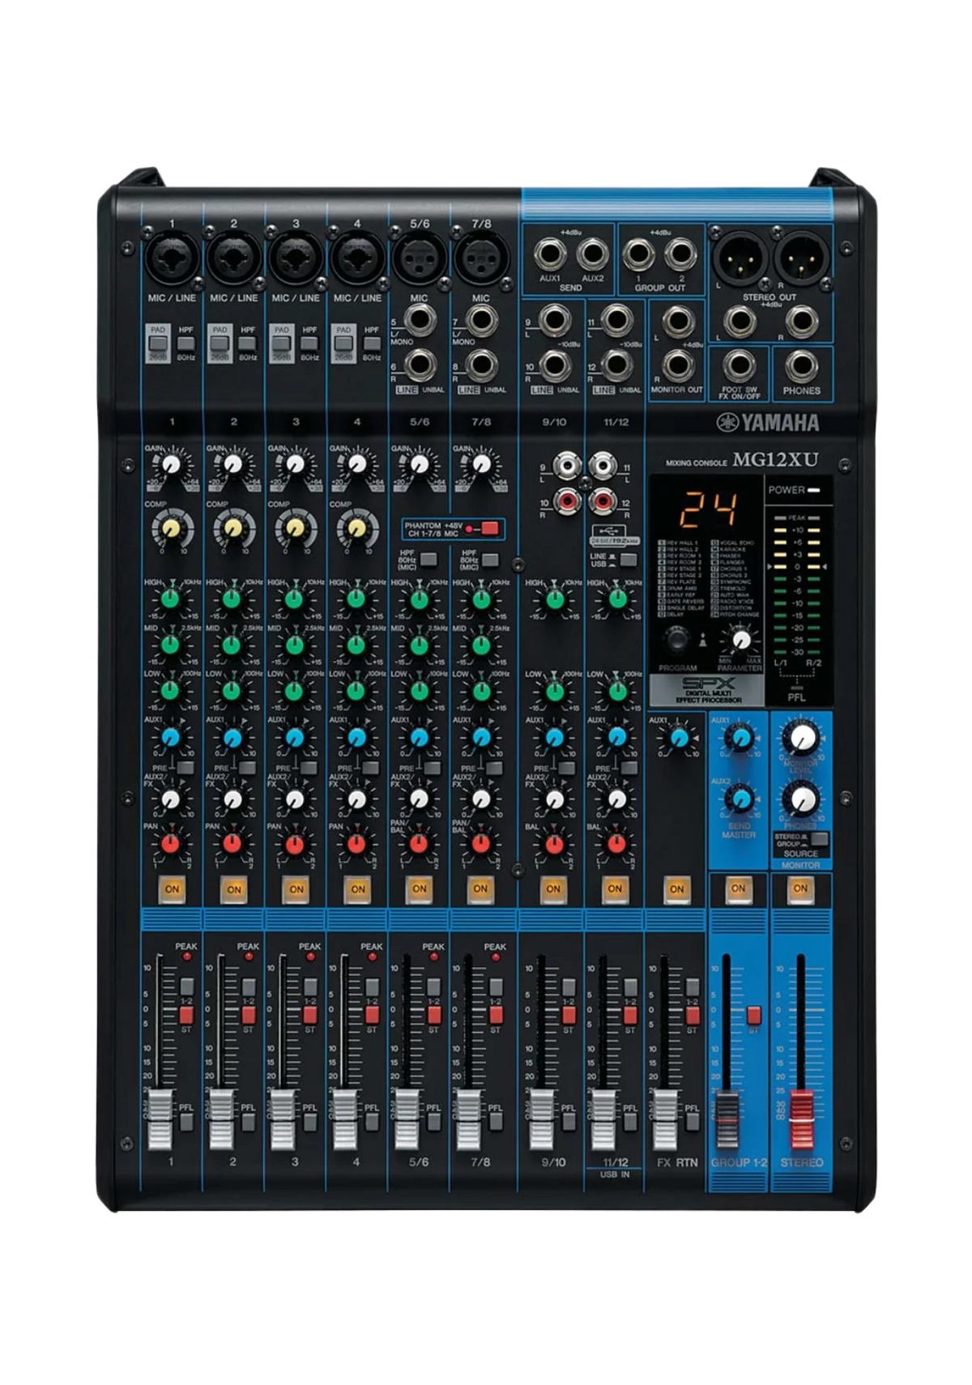Click the PHONES output jack
Image resolution: width=972 pixels, height=1385 pixels.
(x=801, y=365)
